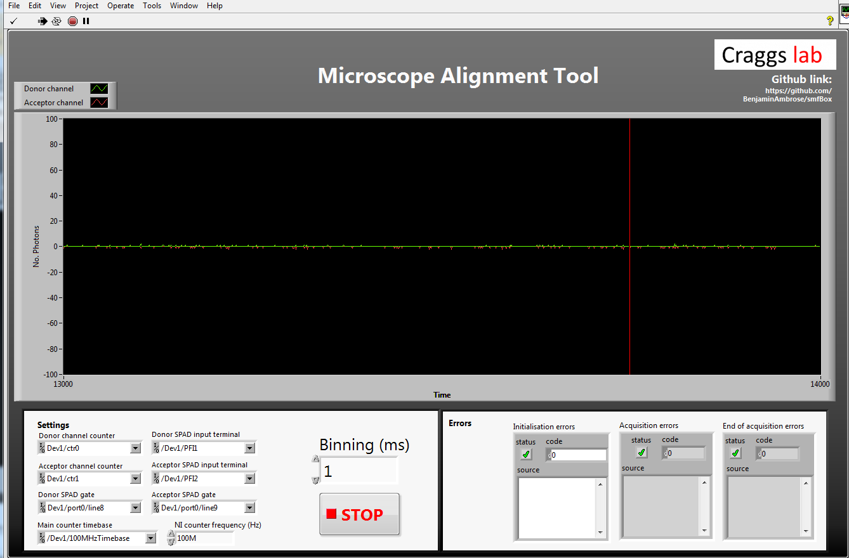Click I/O icon of Acceptor channel counter
The width and height of the screenshot is (849, 558).
[x=42, y=479]
